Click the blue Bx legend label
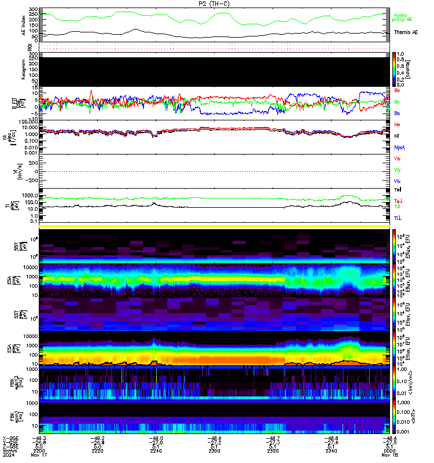This screenshot has height=463, width=434. pos(397,113)
